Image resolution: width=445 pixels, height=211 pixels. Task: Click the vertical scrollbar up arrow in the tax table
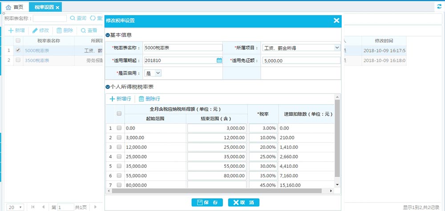coord(337,97)
